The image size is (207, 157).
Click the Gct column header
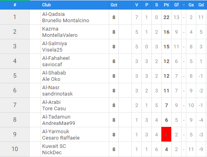point(114,5)
